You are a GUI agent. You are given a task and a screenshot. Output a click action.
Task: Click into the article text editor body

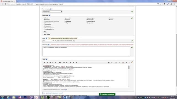(x=85, y=76)
